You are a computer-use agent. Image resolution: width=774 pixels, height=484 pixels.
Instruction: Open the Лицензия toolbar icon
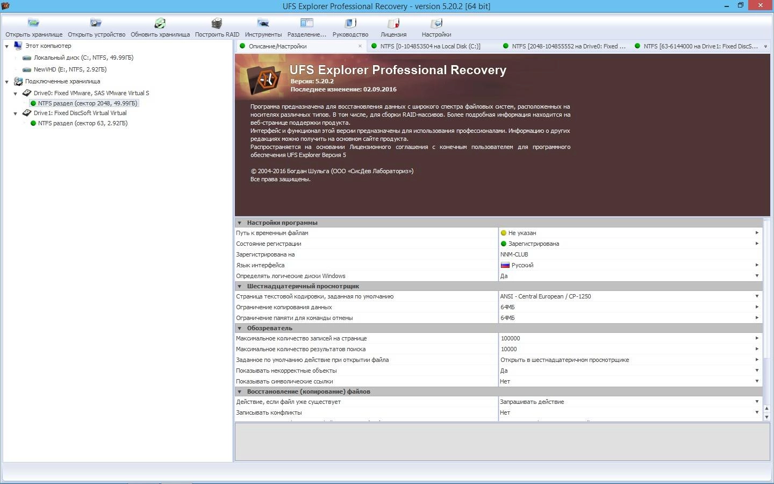[x=393, y=23]
